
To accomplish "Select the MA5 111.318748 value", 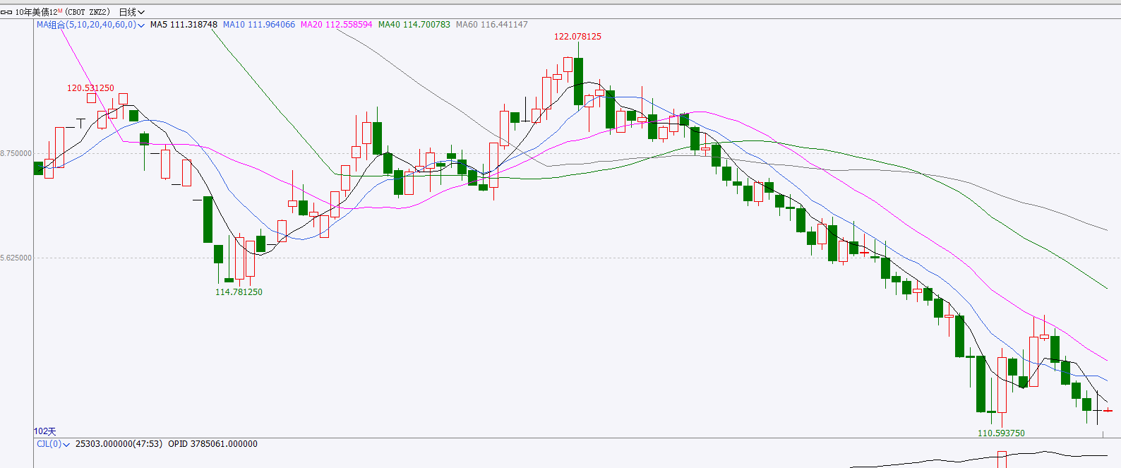I will 184,25.
